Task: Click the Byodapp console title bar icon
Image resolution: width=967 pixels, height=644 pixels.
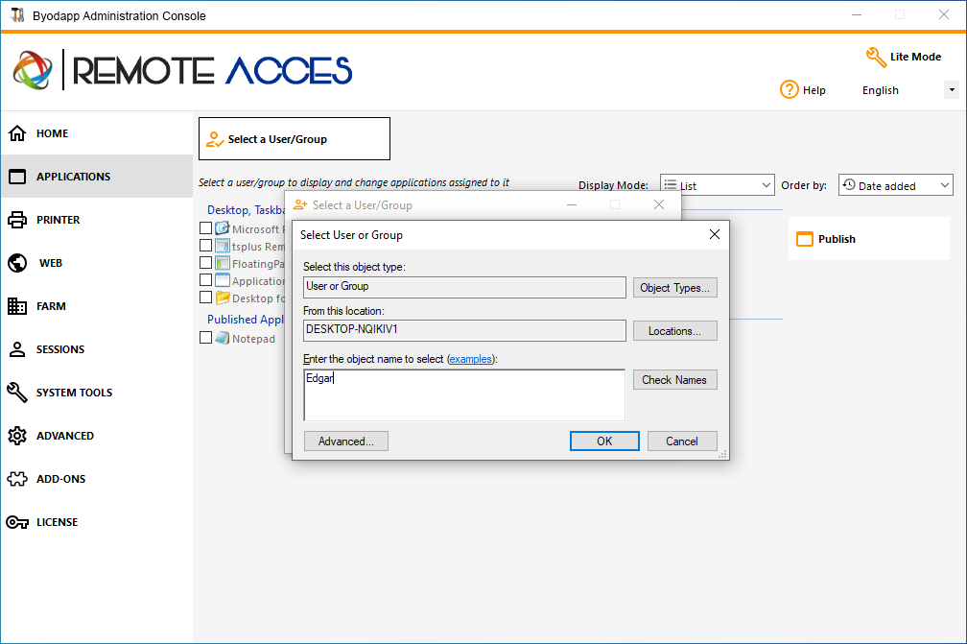Action: pos(17,14)
